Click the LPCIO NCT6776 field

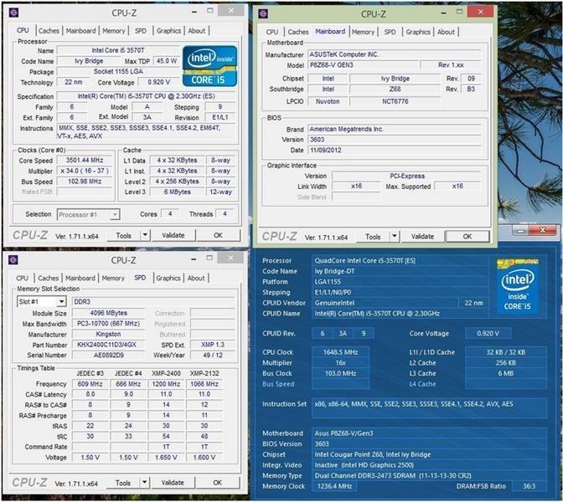395,101
